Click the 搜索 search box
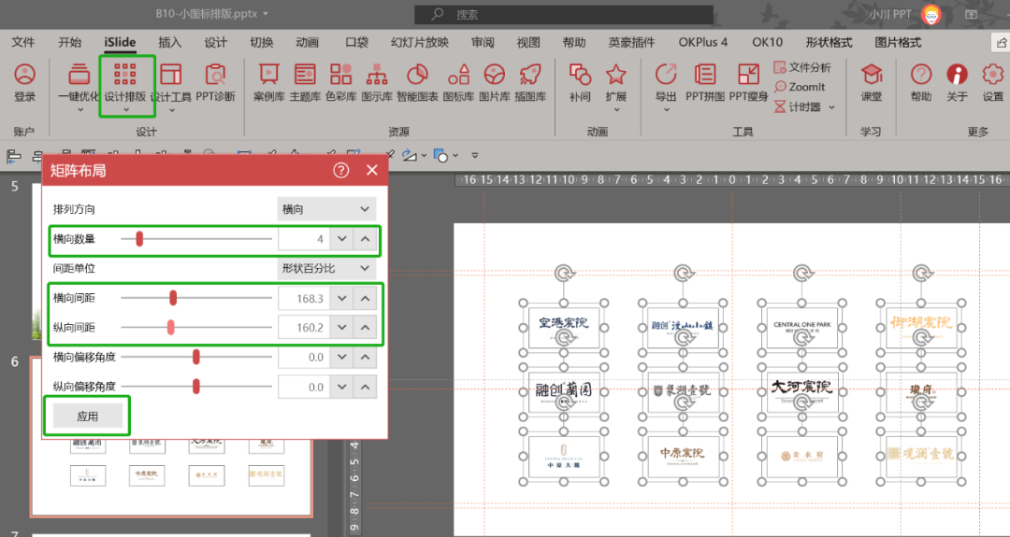Screen dimensions: 1010x537 564,14
